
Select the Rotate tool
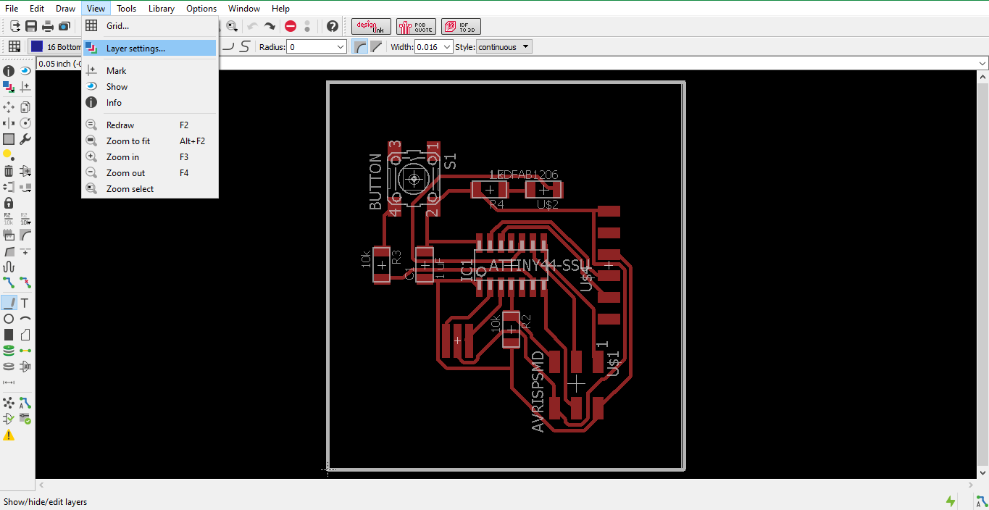pyautogui.click(x=25, y=123)
